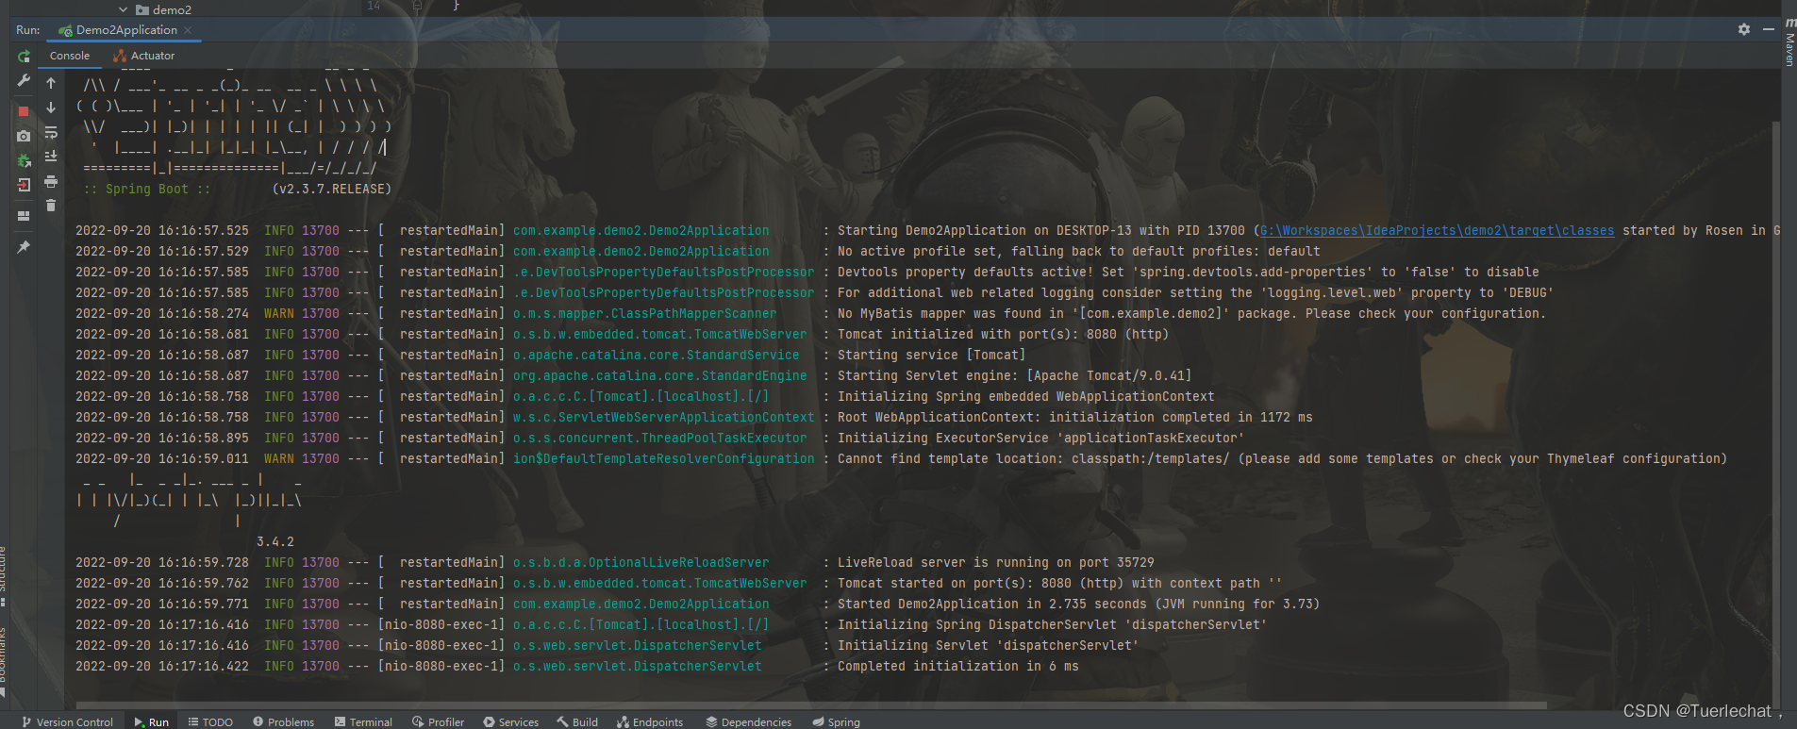This screenshot has height=729, width=1797.
Task: Clear console with the trash icon
Action: tap(51, 206)
